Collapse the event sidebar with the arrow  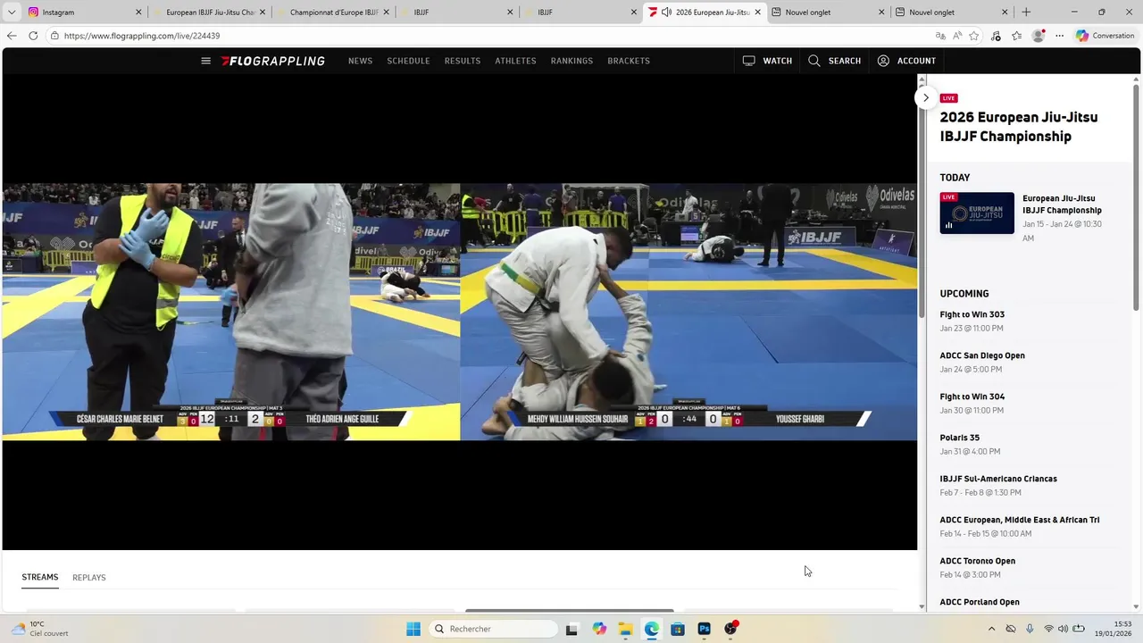click(926, 97)
